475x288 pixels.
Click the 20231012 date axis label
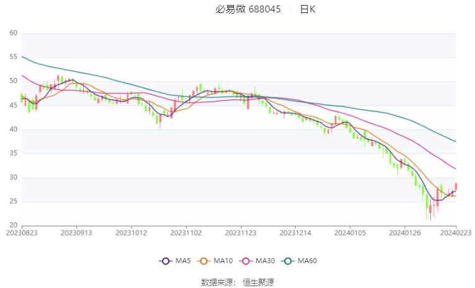click(131, 233)
